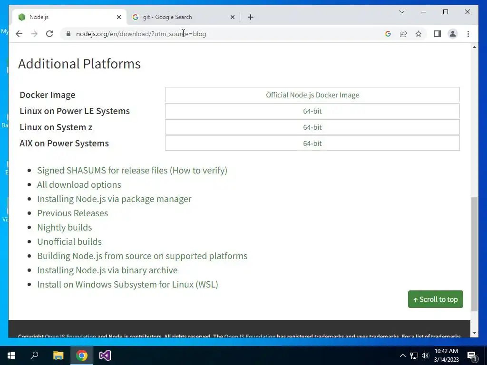Open the tab search dropdown chevron

point(401,12)
